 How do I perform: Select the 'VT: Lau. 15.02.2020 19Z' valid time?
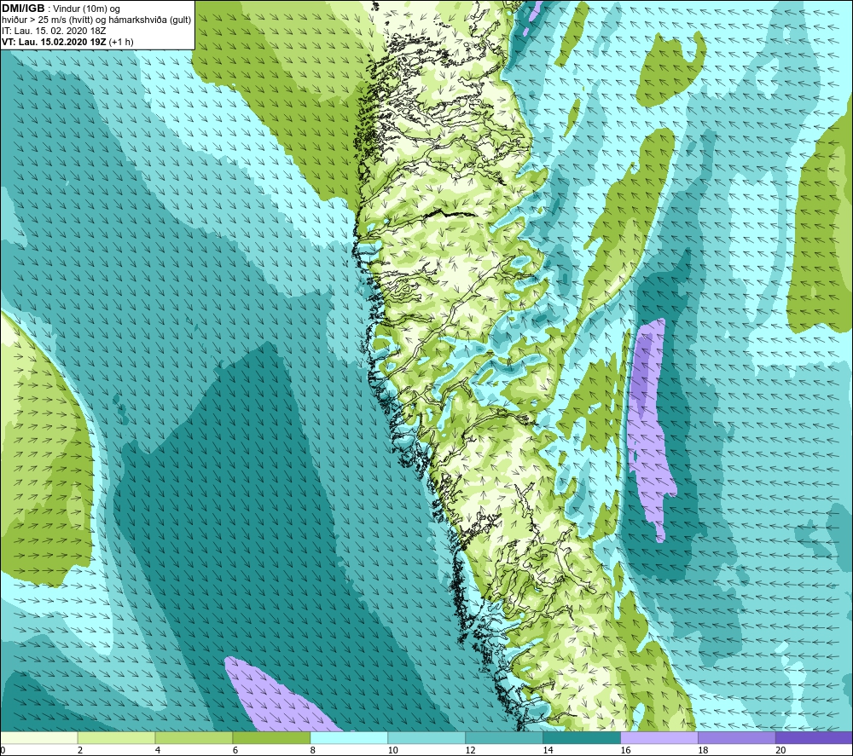click(54, 42)
